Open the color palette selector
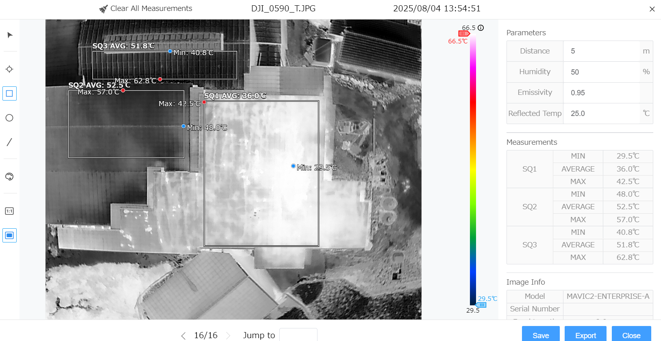 tap(9, 177)
